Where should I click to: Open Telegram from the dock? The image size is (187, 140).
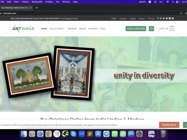pos(106,134)
